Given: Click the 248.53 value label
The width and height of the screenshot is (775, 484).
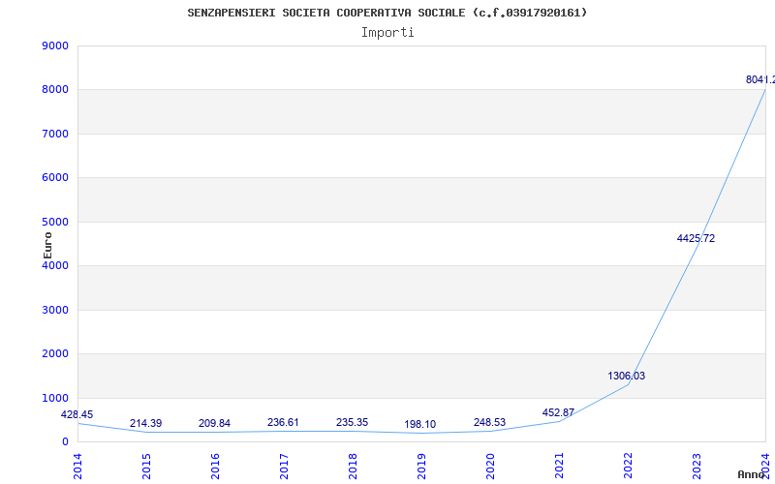Looking at the screenshot, I should [x=489, y=422].
